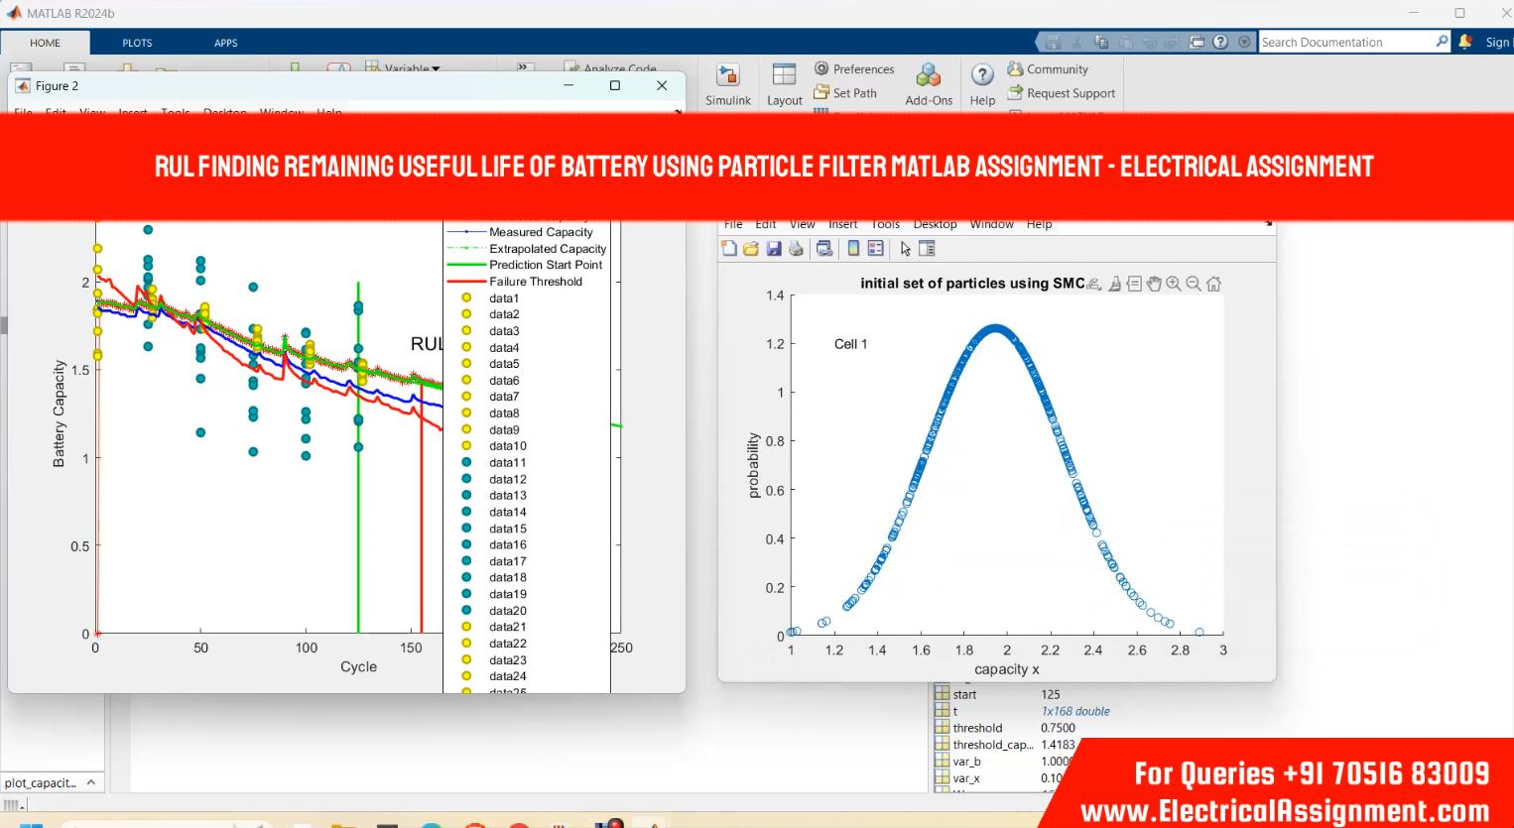Select the Zoom Out axes tool
Image resolution: width=1514 pixels, height=828 pixels.
1194,284
